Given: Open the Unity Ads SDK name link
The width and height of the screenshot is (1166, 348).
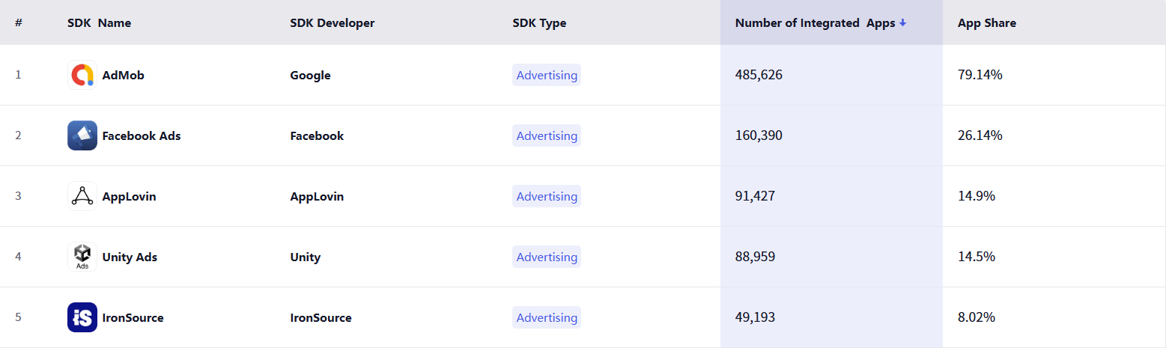Looking at the screenshot, I should 130,257.
